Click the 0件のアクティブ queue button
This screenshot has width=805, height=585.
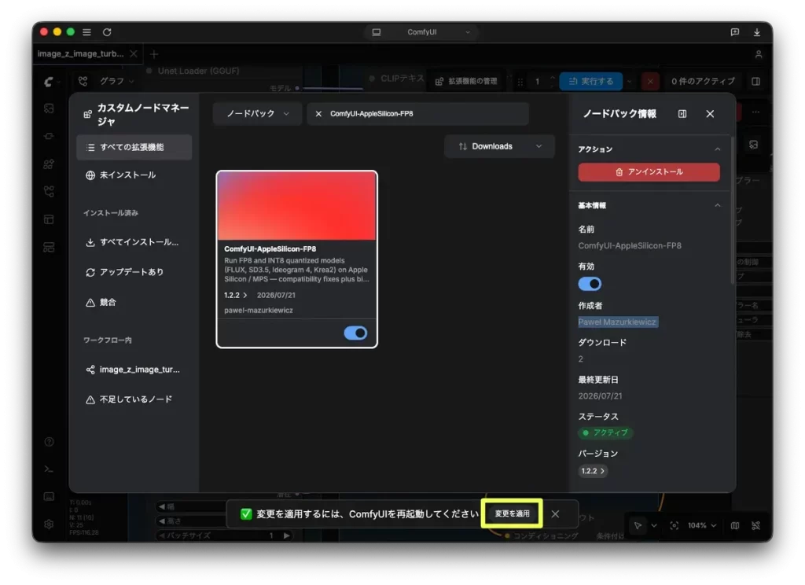(702, 81)
